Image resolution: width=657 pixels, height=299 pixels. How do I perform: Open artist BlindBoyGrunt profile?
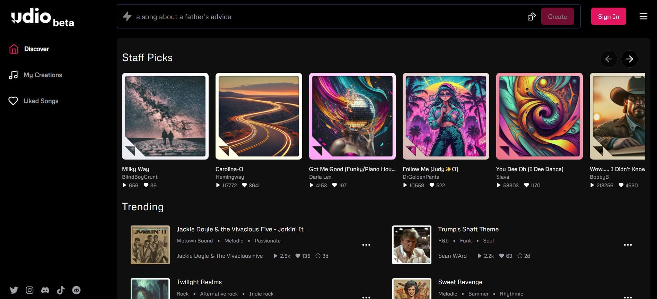[140, 177]
